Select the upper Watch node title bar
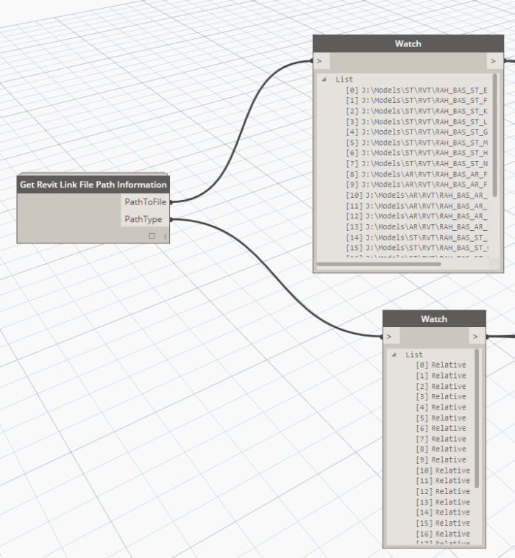 [408, 44]
